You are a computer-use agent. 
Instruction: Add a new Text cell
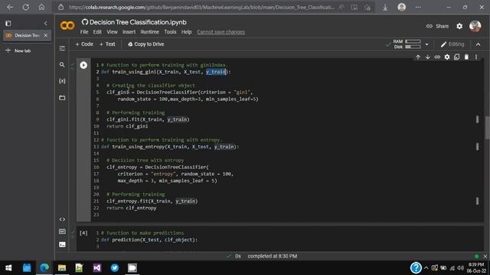pyautogui.click(x=107, y=44)
